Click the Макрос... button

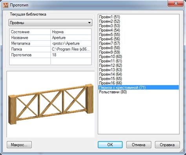(19, 145)
